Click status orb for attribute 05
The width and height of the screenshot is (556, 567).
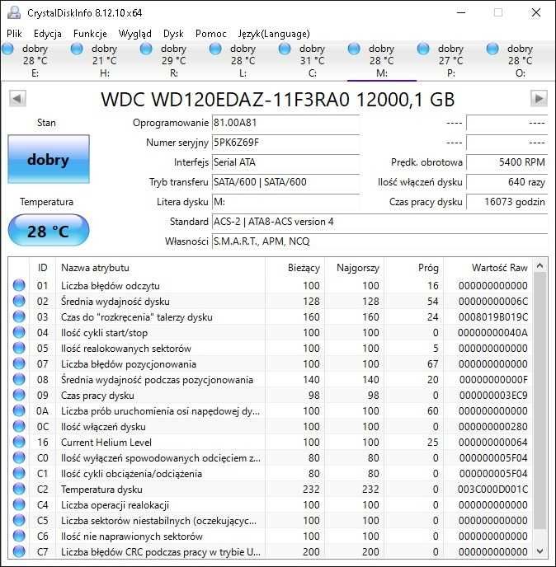click(19, 348)
